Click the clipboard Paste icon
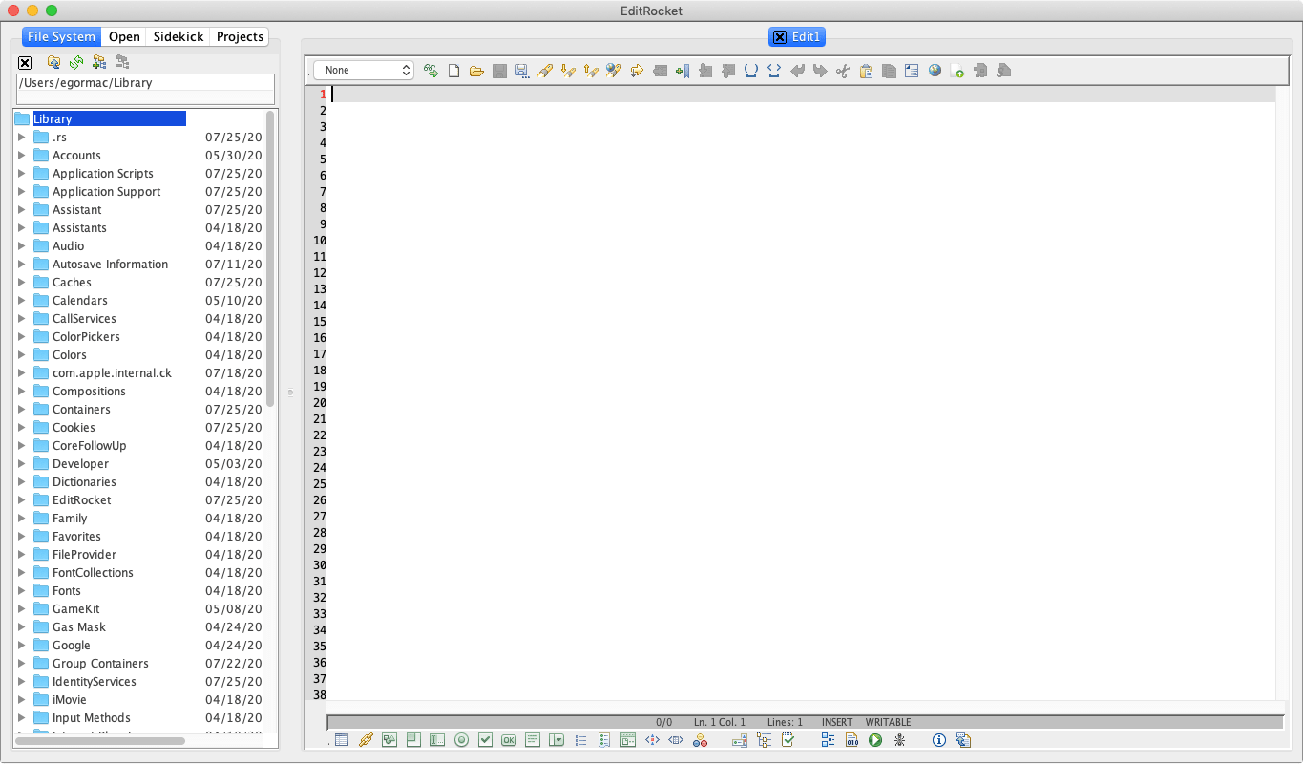 point(866,71)
